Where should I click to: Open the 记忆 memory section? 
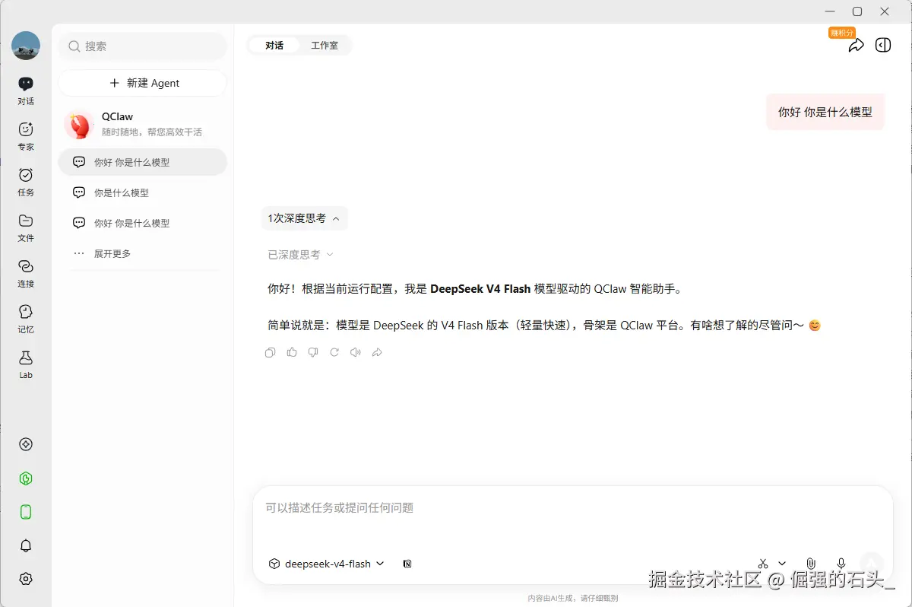click(26, 318)
